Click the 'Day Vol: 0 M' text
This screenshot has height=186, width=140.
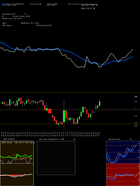point(88,8)
